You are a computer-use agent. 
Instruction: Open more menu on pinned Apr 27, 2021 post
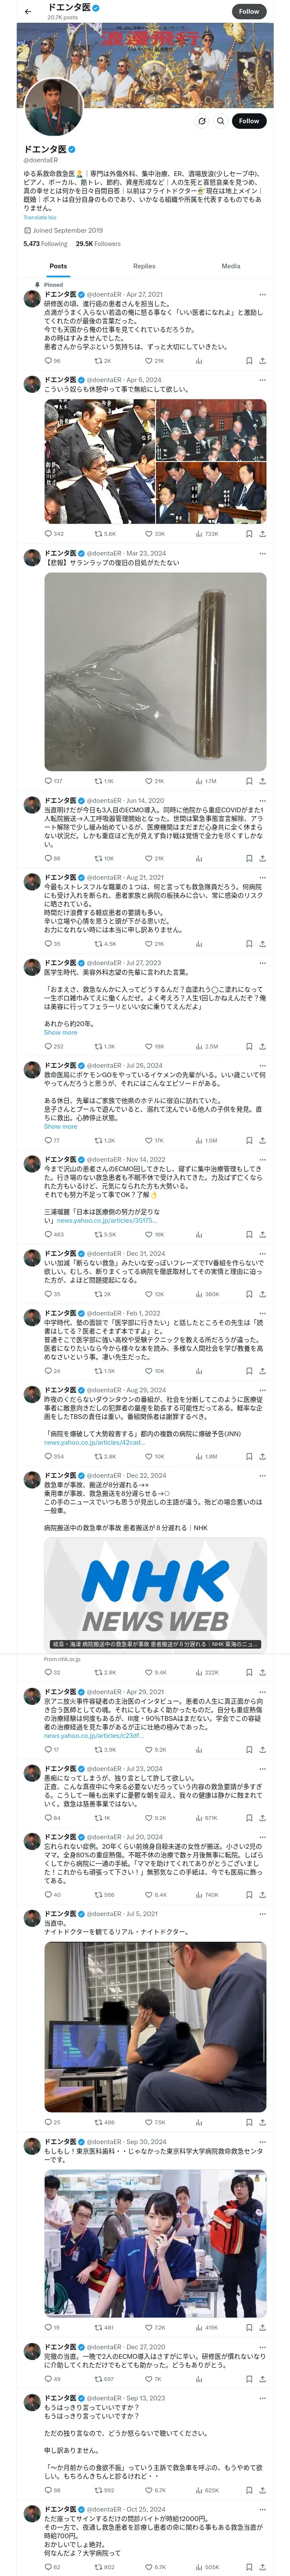pyautogui.click(x=262, y=295)
